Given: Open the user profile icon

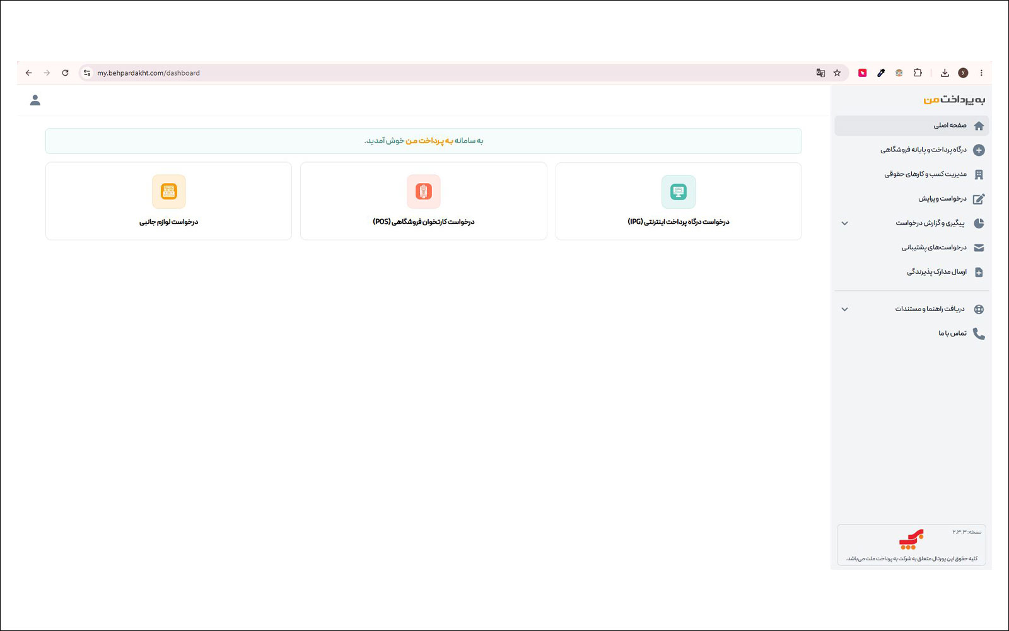Looking at the screenshot, I should tap(35, 100).
